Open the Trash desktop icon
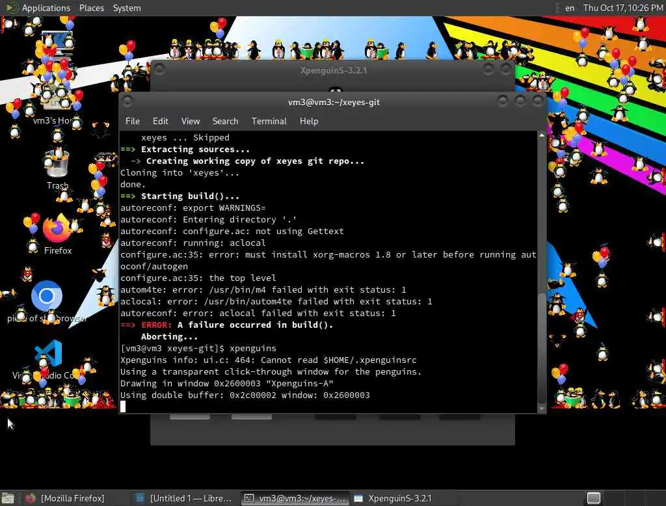Image resolution: width=666 pixels, height=506 pixels. pyautogui.click(x=57, y=170)
